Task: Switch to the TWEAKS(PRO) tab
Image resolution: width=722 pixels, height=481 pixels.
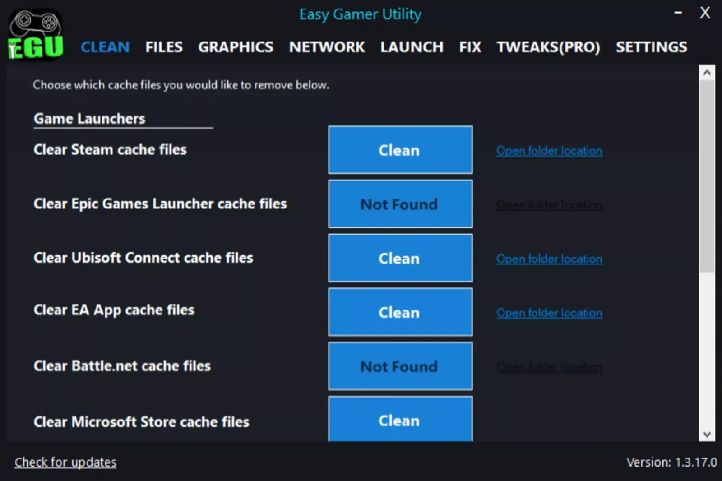Action: coord(548,47)
